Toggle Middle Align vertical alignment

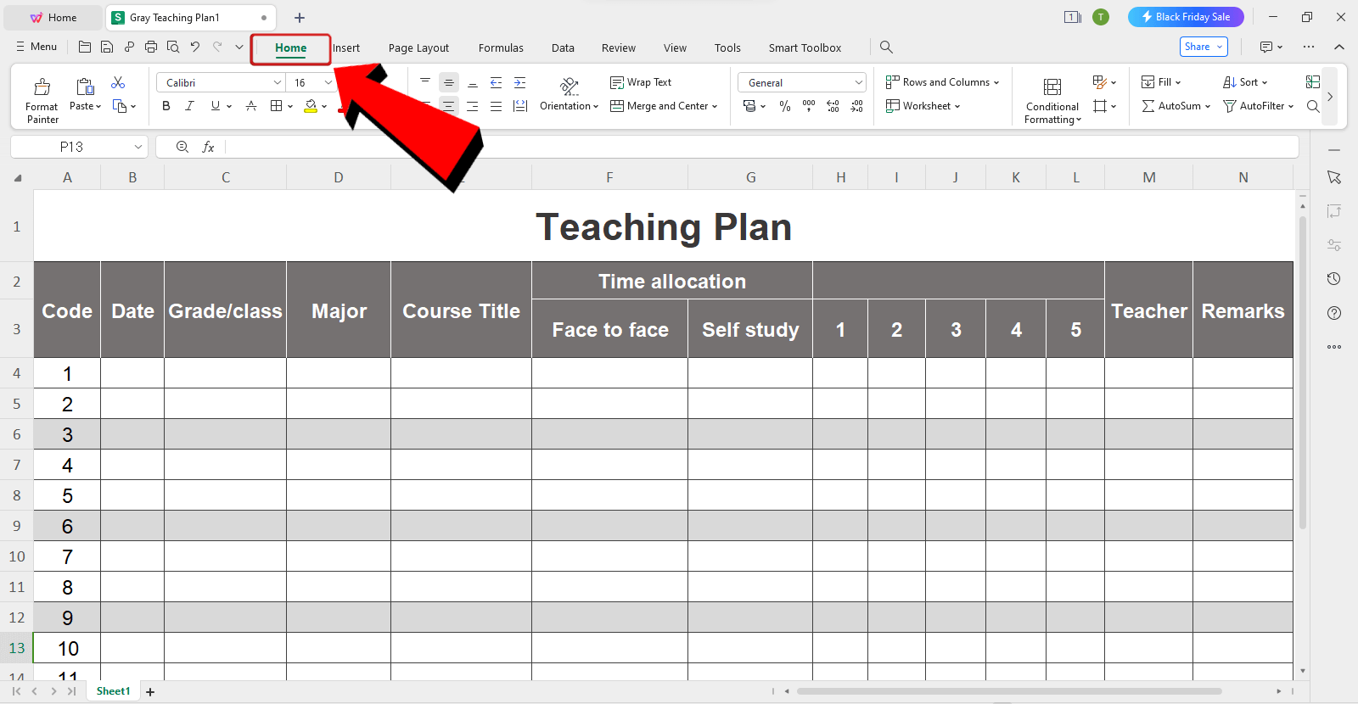tap(449, 82)
